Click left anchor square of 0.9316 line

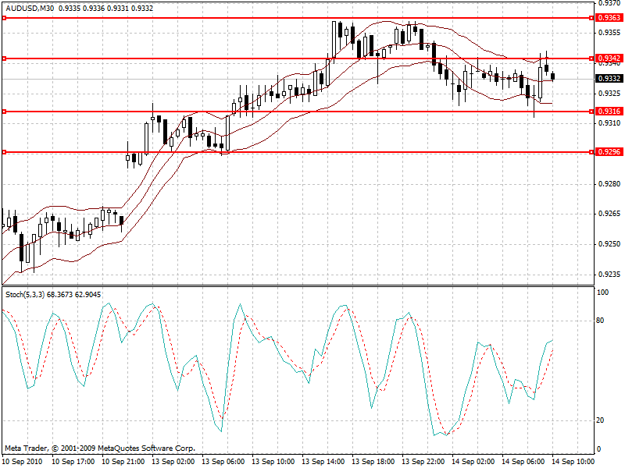[x=4, y=112]
